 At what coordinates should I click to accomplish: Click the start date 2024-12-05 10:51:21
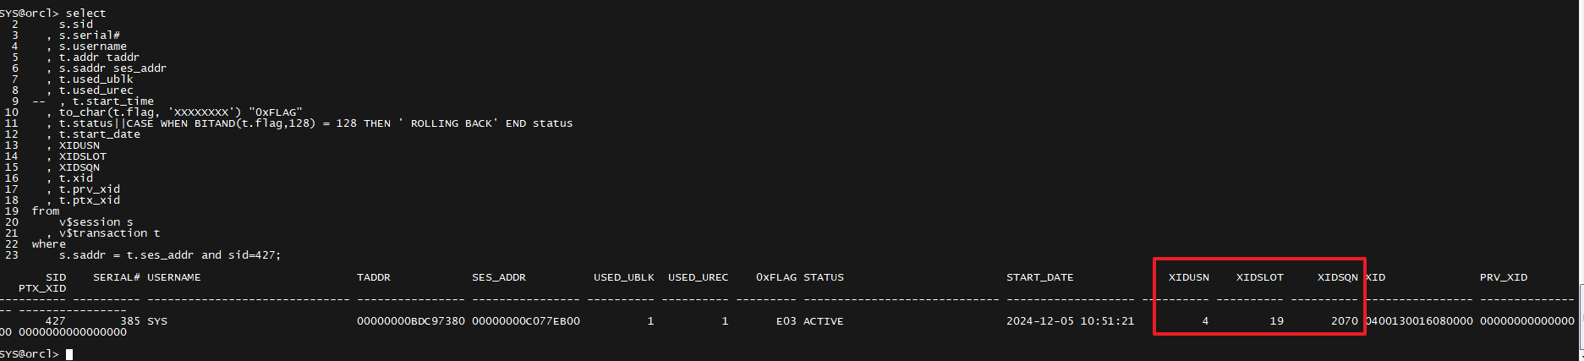[x=1070, y=321]
